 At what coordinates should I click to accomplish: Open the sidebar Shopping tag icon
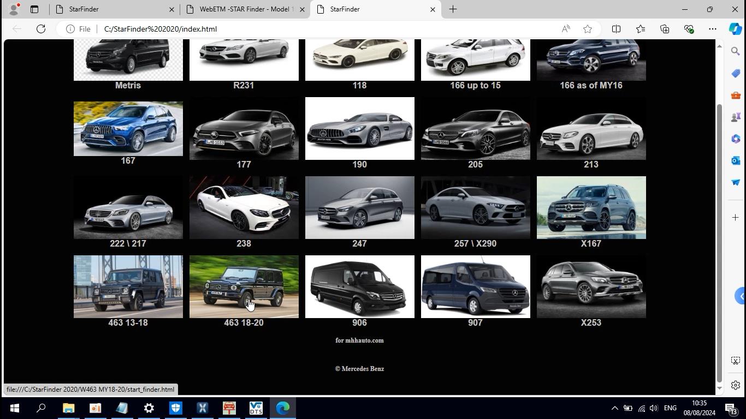click(x=735, y=73)
